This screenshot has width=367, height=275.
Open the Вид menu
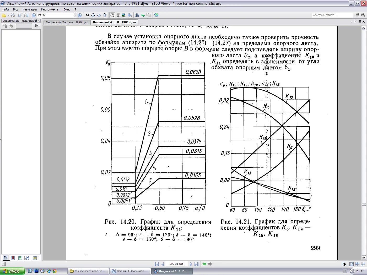pos(15,9)
